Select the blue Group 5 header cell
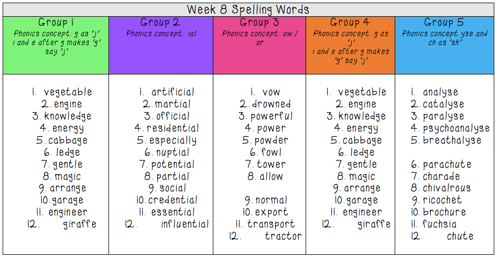The image size is (499, 259). tap(444, 45)
